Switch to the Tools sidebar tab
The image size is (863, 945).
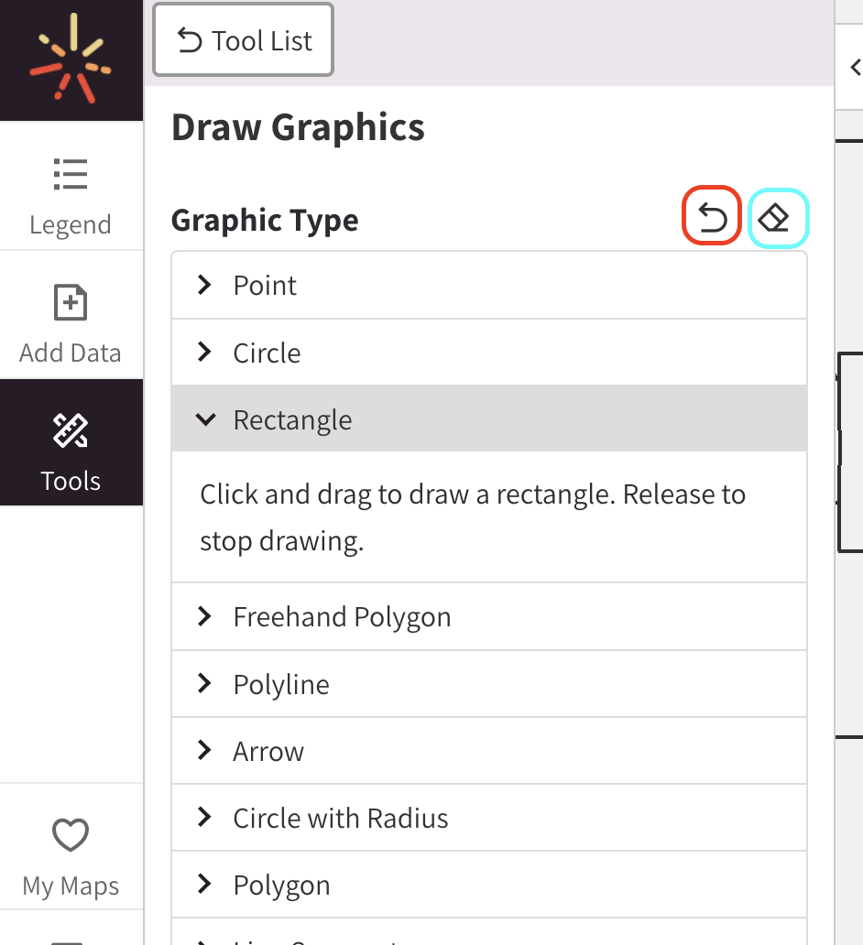pyautogui.click(x=71, y=443)
